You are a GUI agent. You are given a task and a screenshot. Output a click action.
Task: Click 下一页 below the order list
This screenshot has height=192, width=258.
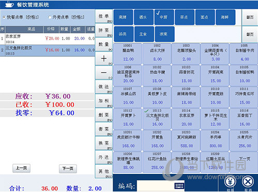(68, 168)
